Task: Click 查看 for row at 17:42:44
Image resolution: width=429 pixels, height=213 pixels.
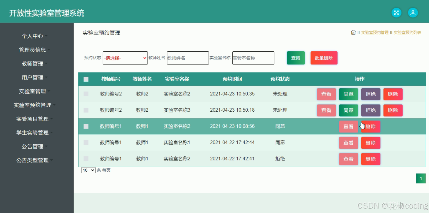Action: (349, 143)
